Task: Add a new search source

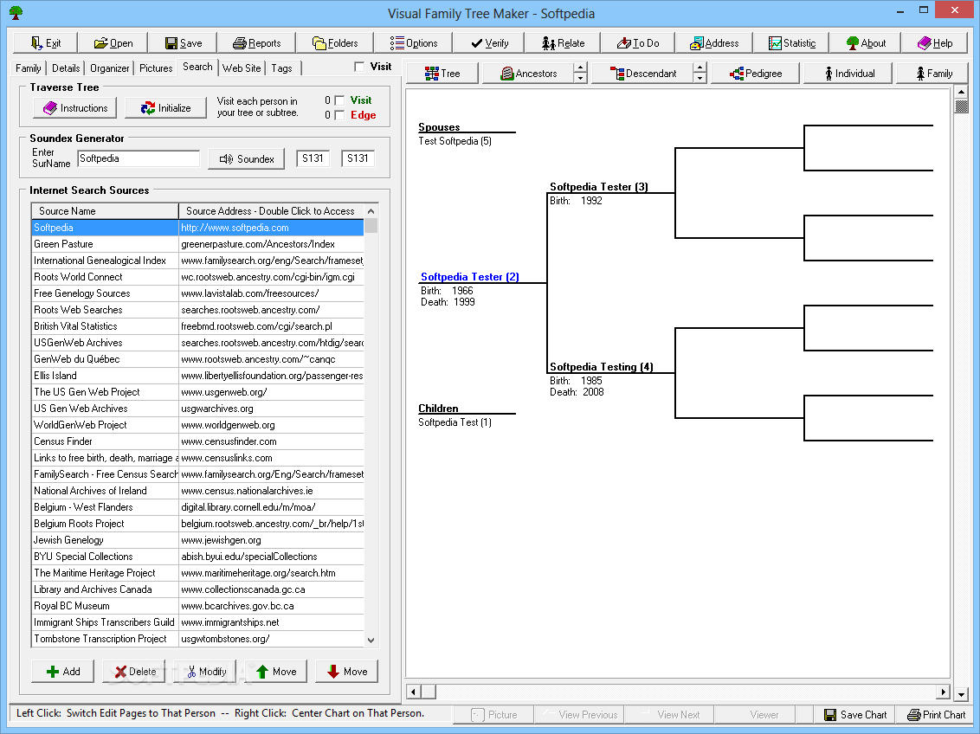Action: point(62,672)
